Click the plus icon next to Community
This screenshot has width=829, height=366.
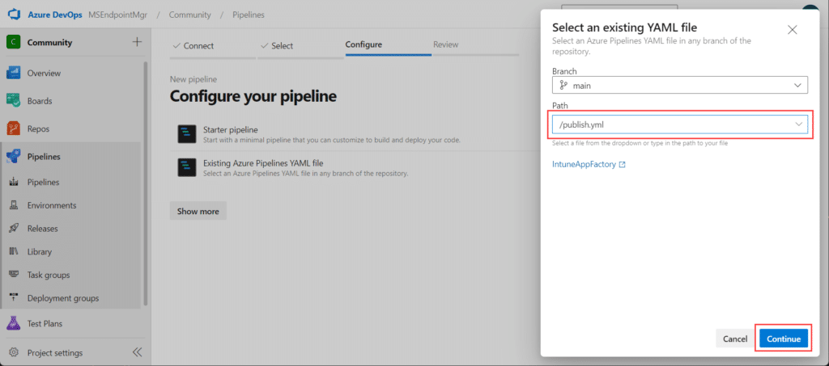137,42
